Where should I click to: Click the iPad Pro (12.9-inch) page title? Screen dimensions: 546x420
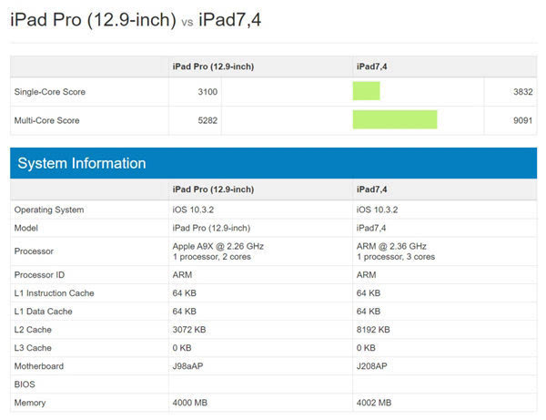point(94,19)
